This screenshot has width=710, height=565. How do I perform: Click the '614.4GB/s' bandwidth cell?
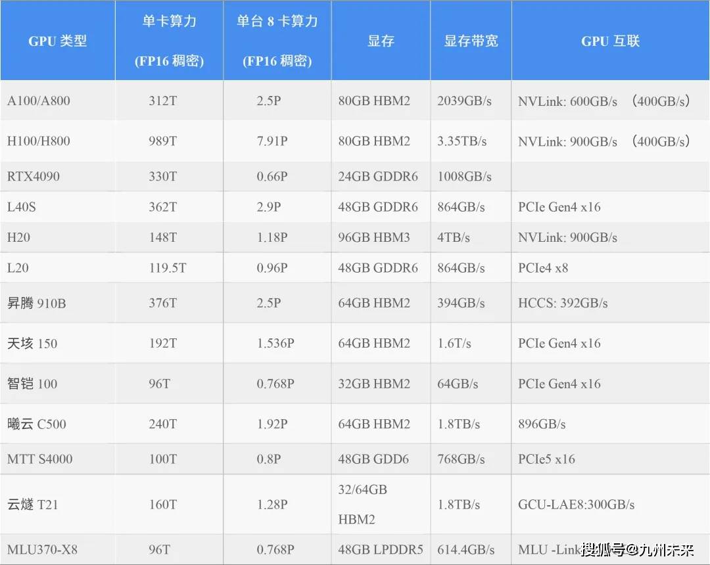click(x=466, y=549)
